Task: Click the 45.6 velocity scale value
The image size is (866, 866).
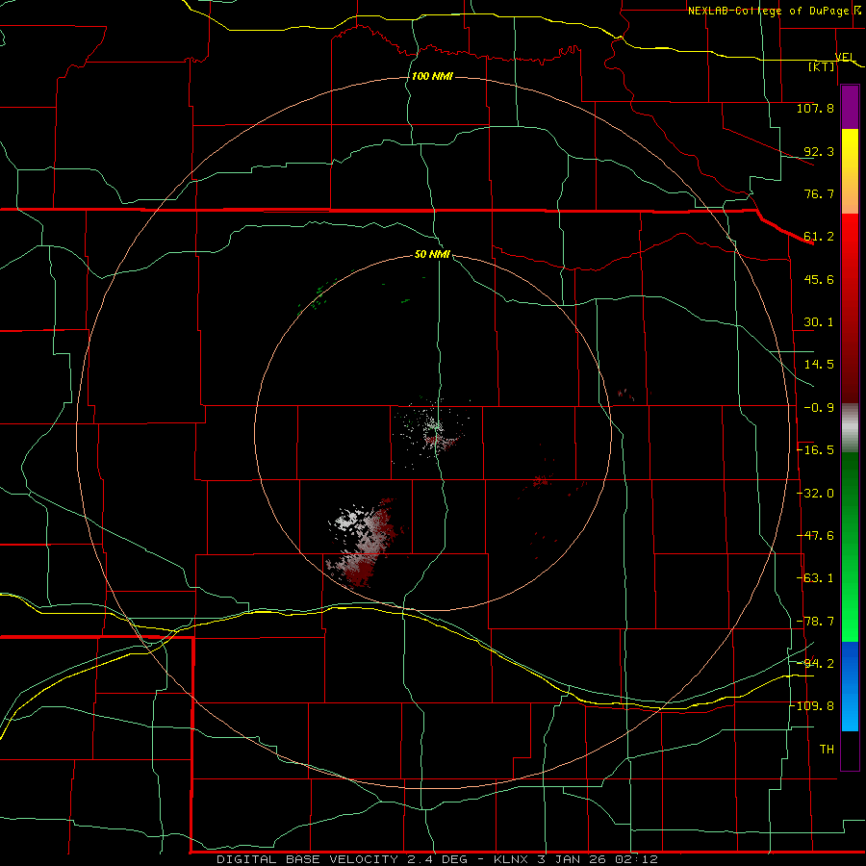Action: [819, 279]
